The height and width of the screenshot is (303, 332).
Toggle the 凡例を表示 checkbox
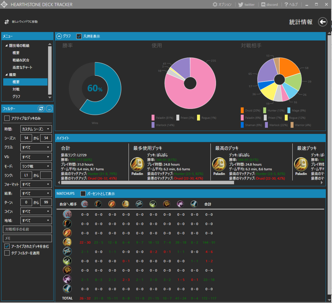coord(79,36)
